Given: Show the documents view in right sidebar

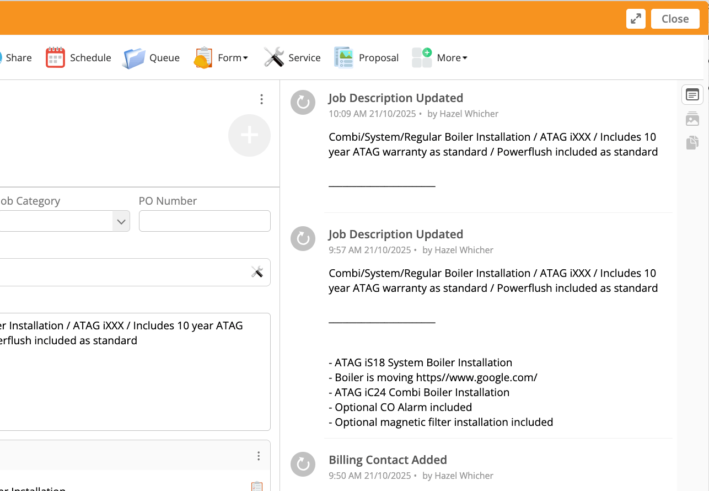Looking at the screenshot, I should [692, 142].
